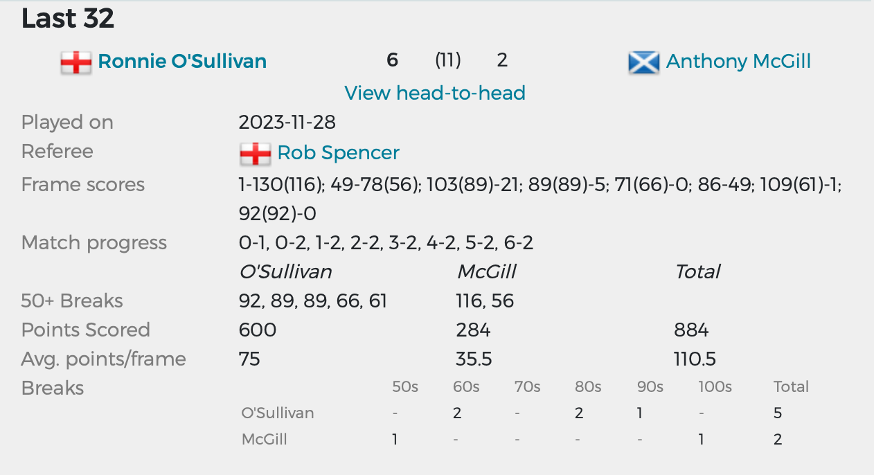View head-to-head record
The width and height of the screenshot is (874, 475).
coord(435,93)
